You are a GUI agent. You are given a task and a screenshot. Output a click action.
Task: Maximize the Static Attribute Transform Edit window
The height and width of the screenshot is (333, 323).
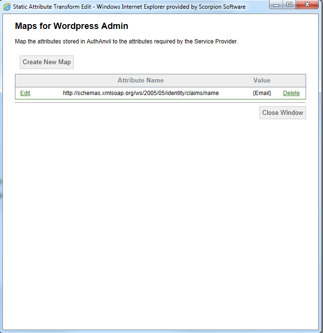pos(289,5)
